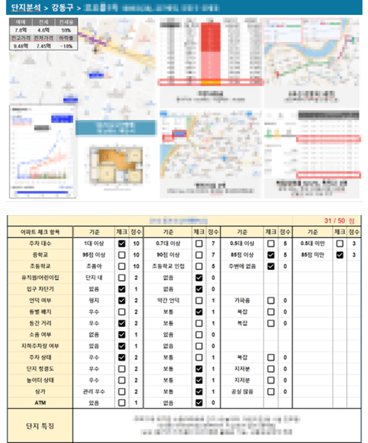Tick the 단지 청결도 '지저분' checkbox
The image size is (368, 443).
click(x=271, y=369)
